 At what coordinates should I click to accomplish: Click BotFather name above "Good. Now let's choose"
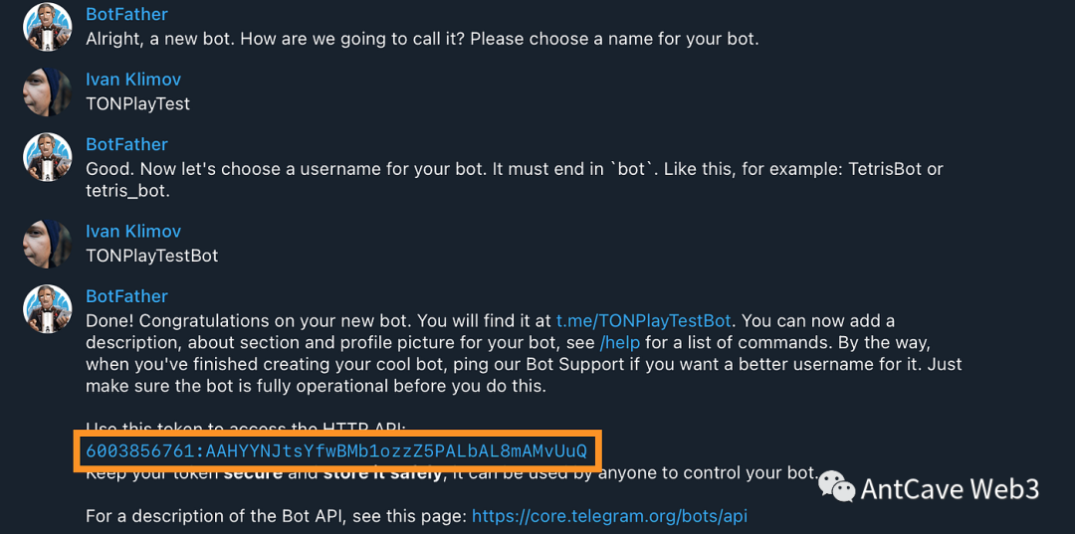point(126,144)
